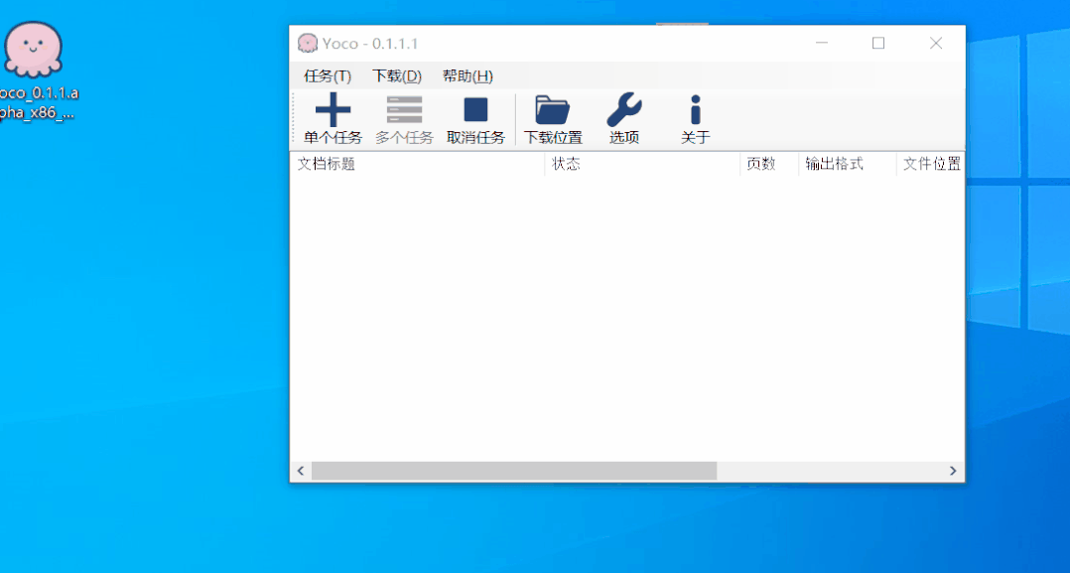Open the 任务(T) menu

click(328, 76)
